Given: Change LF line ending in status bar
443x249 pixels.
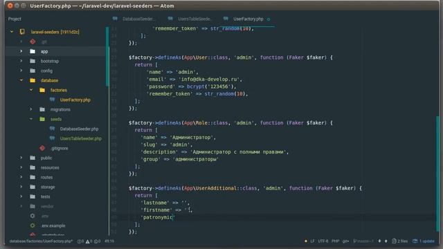Looking at the screenshot, I should click(312, 241).
